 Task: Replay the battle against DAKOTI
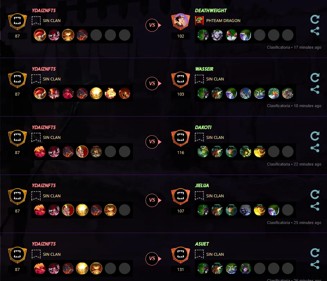[x=315, y=136]
